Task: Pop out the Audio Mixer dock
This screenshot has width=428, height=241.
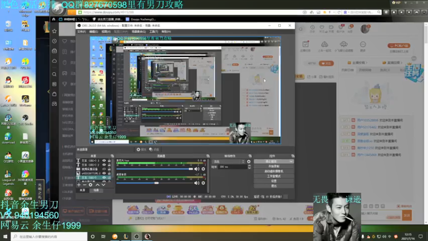Action: tap(208, 156)
